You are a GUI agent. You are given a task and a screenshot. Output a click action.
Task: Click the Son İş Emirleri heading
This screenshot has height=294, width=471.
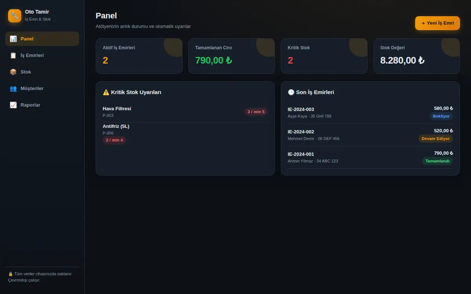coord(315,92)
